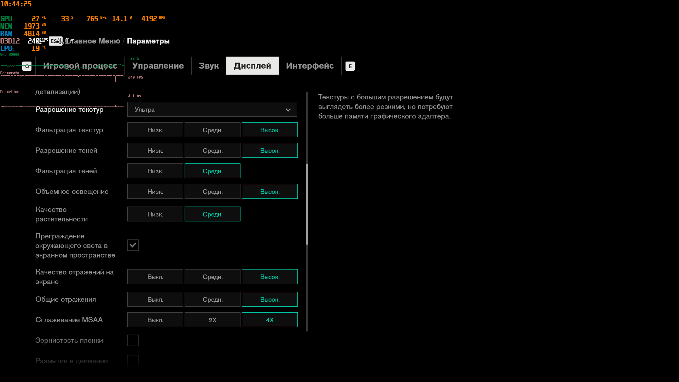Open the Звук tab
The image size is (679, 382).
(209, 66)
